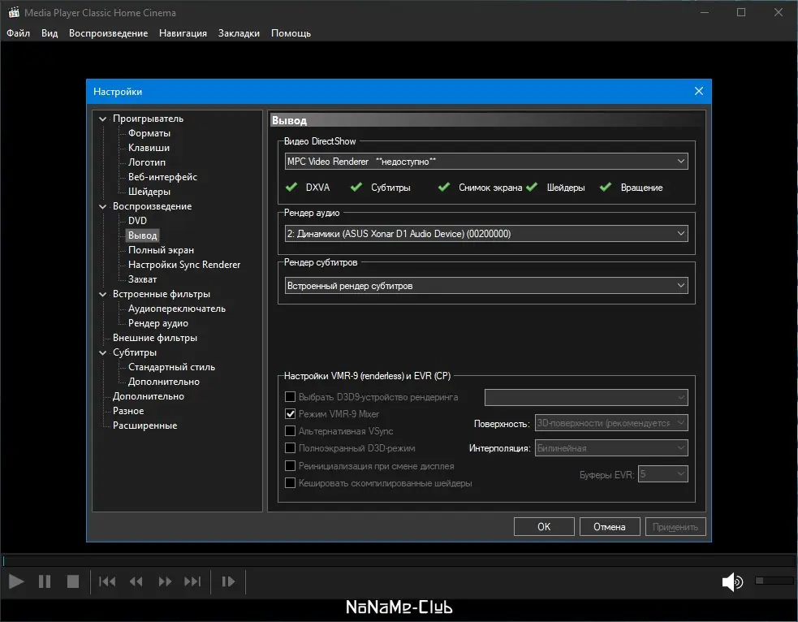Click the volume slider

[x=774, y=581]
